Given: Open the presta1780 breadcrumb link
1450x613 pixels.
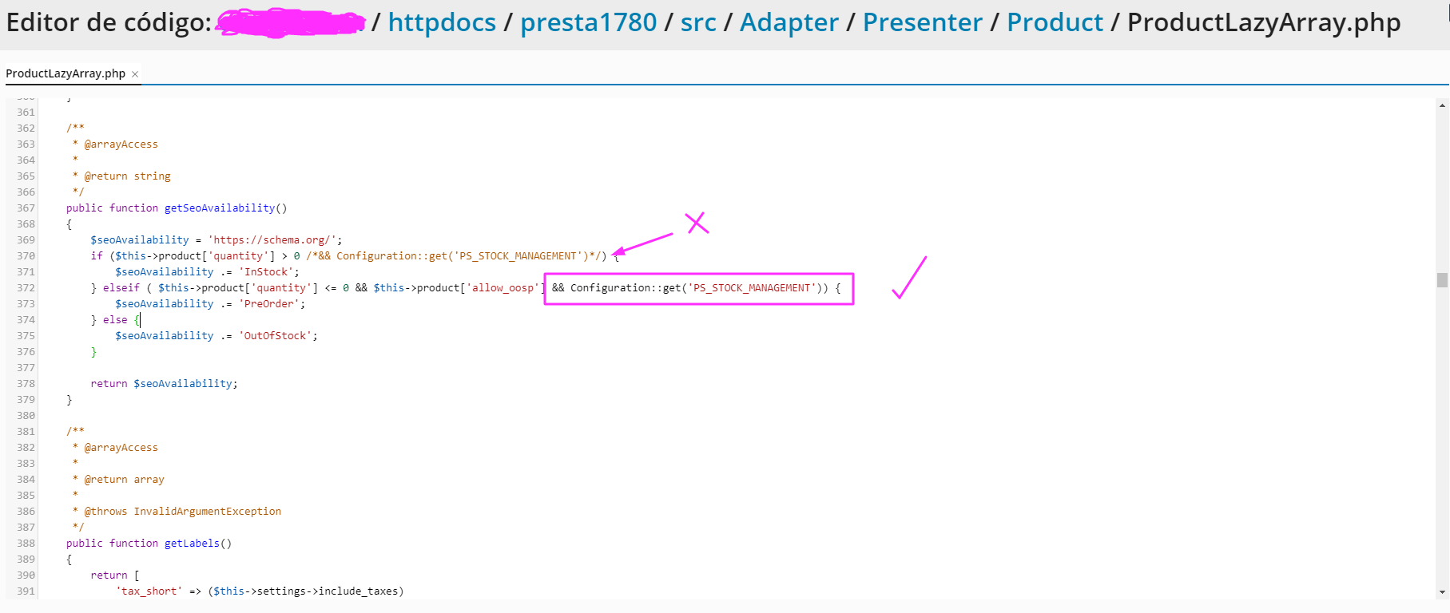Looking at the screenshot, I should coord(588,22).
